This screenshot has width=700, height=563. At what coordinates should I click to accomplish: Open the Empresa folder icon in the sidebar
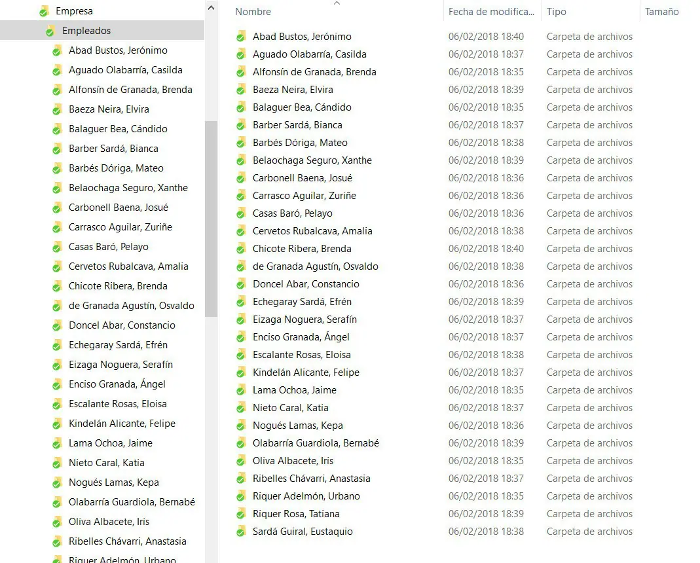pos(43,10)
